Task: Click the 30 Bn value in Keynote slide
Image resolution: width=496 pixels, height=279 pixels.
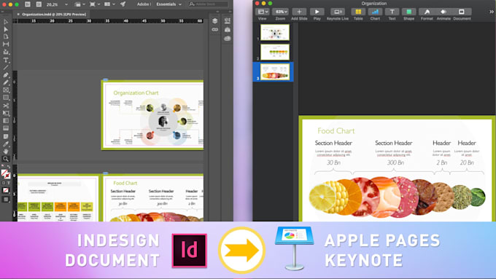Action: pyautogui.click(x=333, y=162)
